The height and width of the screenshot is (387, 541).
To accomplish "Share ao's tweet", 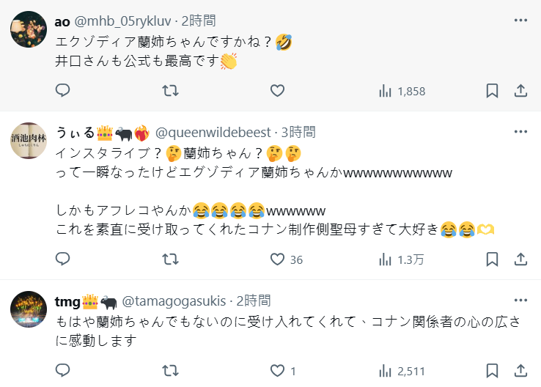I will tap(520, 91).
